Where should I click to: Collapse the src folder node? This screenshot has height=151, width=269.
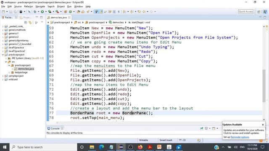(x=6, y=62)
